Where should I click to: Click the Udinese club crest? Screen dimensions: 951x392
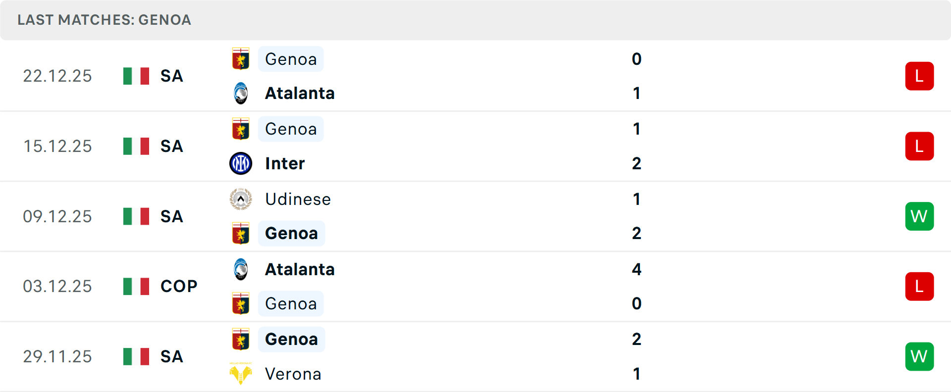point(241,199)
